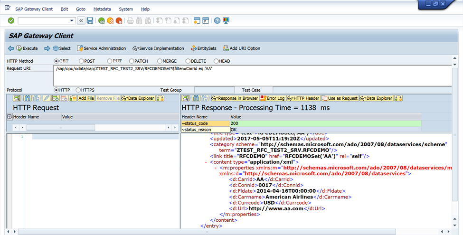Click the EntitySets button
The width and height of the screenshot is (463, 235).
pyautogui.click(x=204, y=48)
